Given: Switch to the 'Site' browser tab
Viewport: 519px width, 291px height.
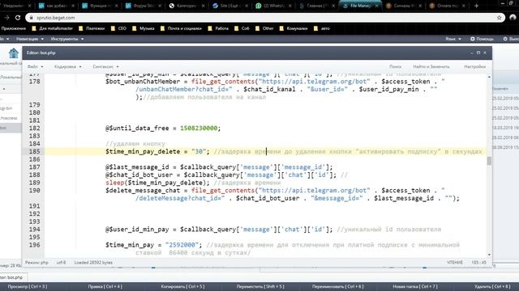Looking at the screenshot, I should tap(229, 6).
